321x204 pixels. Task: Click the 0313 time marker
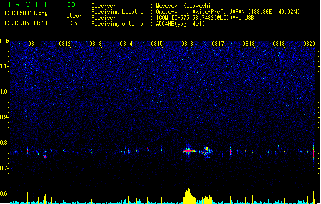[95, 44]
